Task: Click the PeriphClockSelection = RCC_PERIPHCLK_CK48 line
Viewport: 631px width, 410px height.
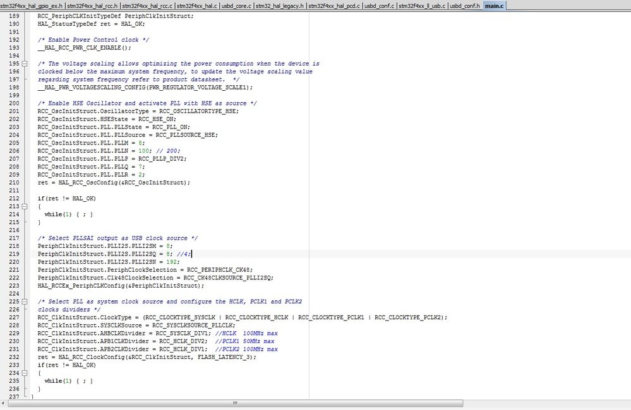Action: (x=145, y=270)
